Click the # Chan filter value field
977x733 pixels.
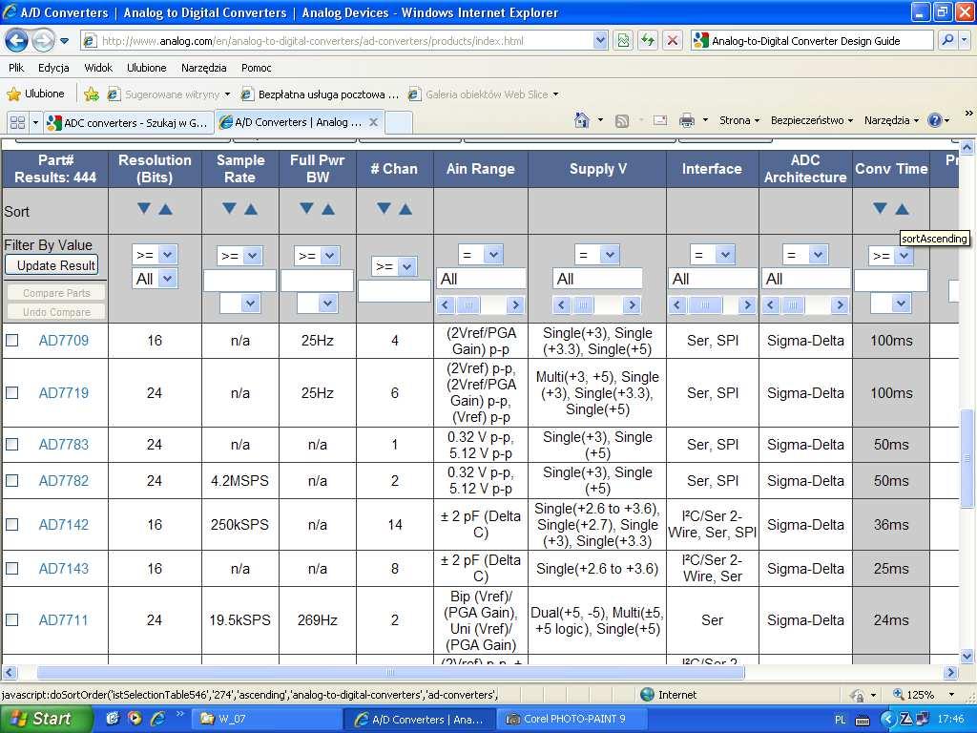click(x=394, y=291)
